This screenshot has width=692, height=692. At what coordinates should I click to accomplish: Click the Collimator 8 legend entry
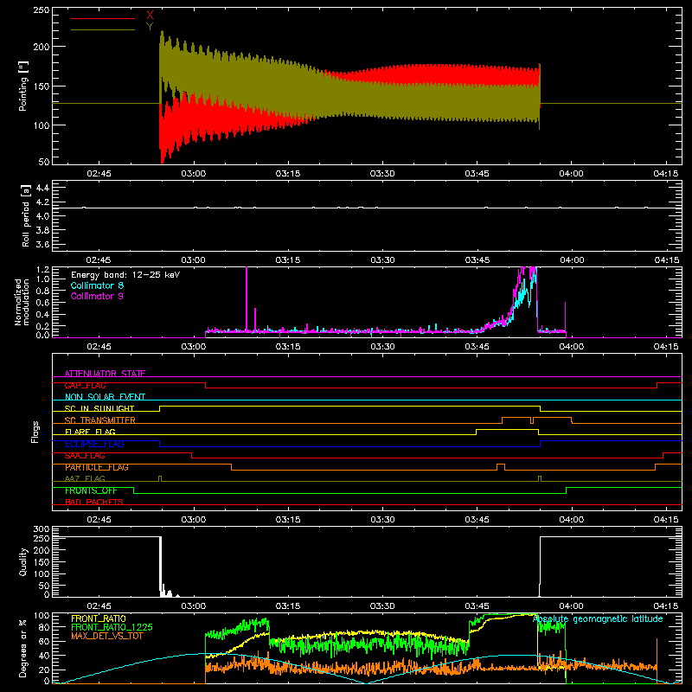click(97, 285)
